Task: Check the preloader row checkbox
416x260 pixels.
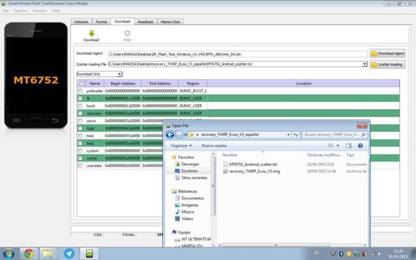Action: tap(80, 91)
